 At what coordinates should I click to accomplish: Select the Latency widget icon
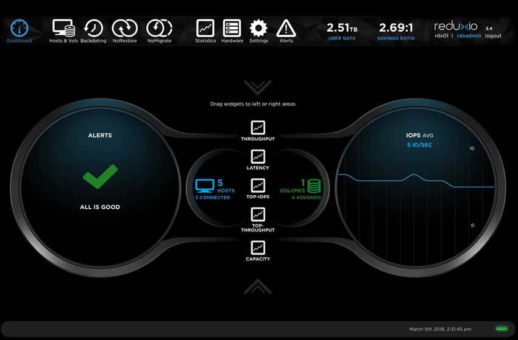coord(258,157)
